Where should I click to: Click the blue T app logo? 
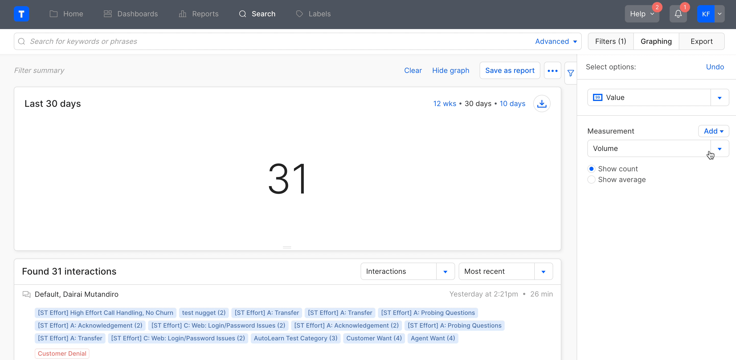pos(21,14)
